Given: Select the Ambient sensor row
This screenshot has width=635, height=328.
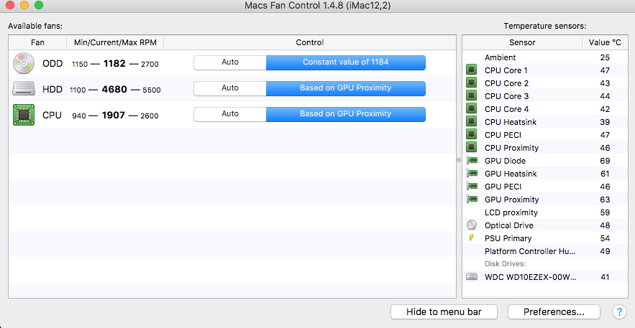Looking at the screenshot, I should 545,57.
